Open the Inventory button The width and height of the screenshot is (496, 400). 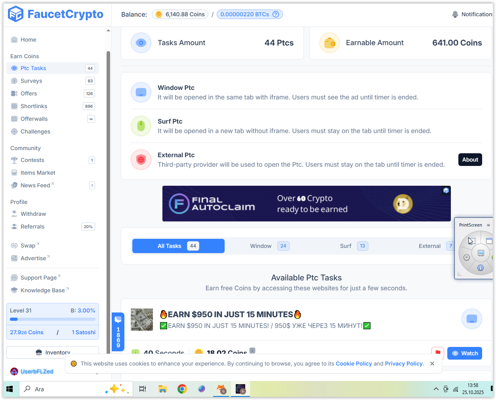pyautogui.click(x=53, y=352)
